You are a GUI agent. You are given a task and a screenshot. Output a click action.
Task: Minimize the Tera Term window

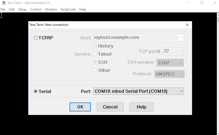click(x=189, y=3)
